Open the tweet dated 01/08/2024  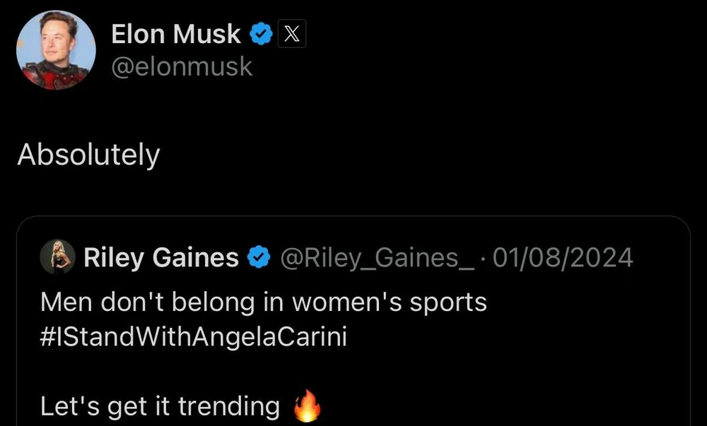pyautogui.click(x=563, y=257)
